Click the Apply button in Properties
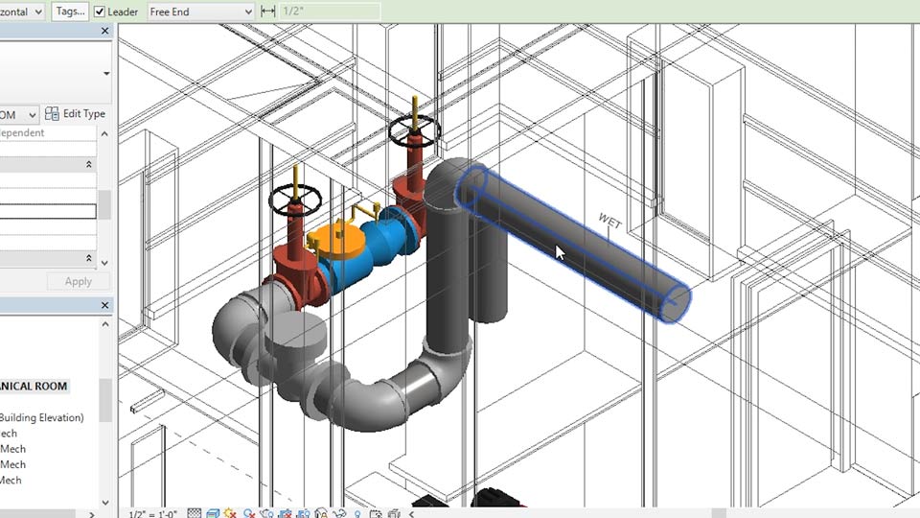This screenshot has height=518, width=920. [78, 281]
